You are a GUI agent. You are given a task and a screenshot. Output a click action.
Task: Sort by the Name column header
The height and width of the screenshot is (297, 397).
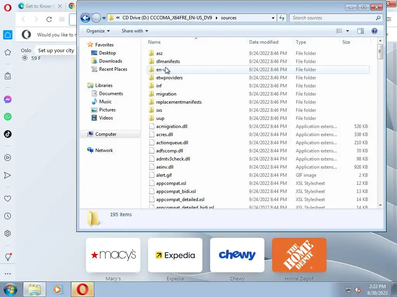(x=196, y=42)
